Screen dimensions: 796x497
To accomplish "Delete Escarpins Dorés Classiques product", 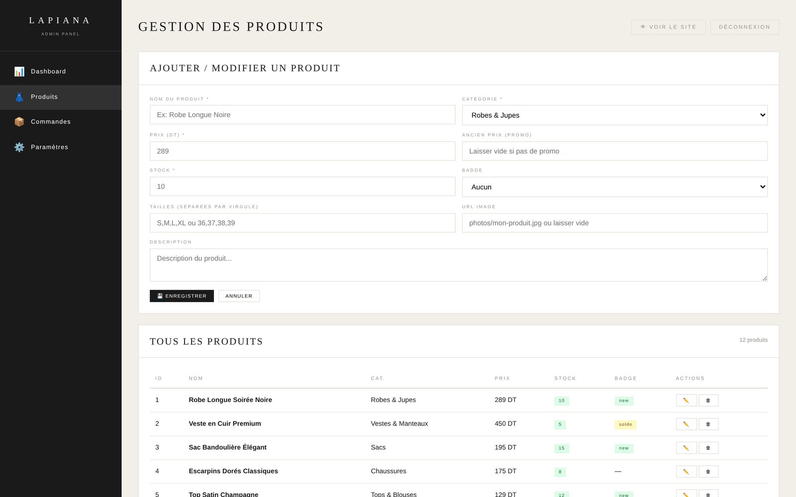I will [708, 472].
